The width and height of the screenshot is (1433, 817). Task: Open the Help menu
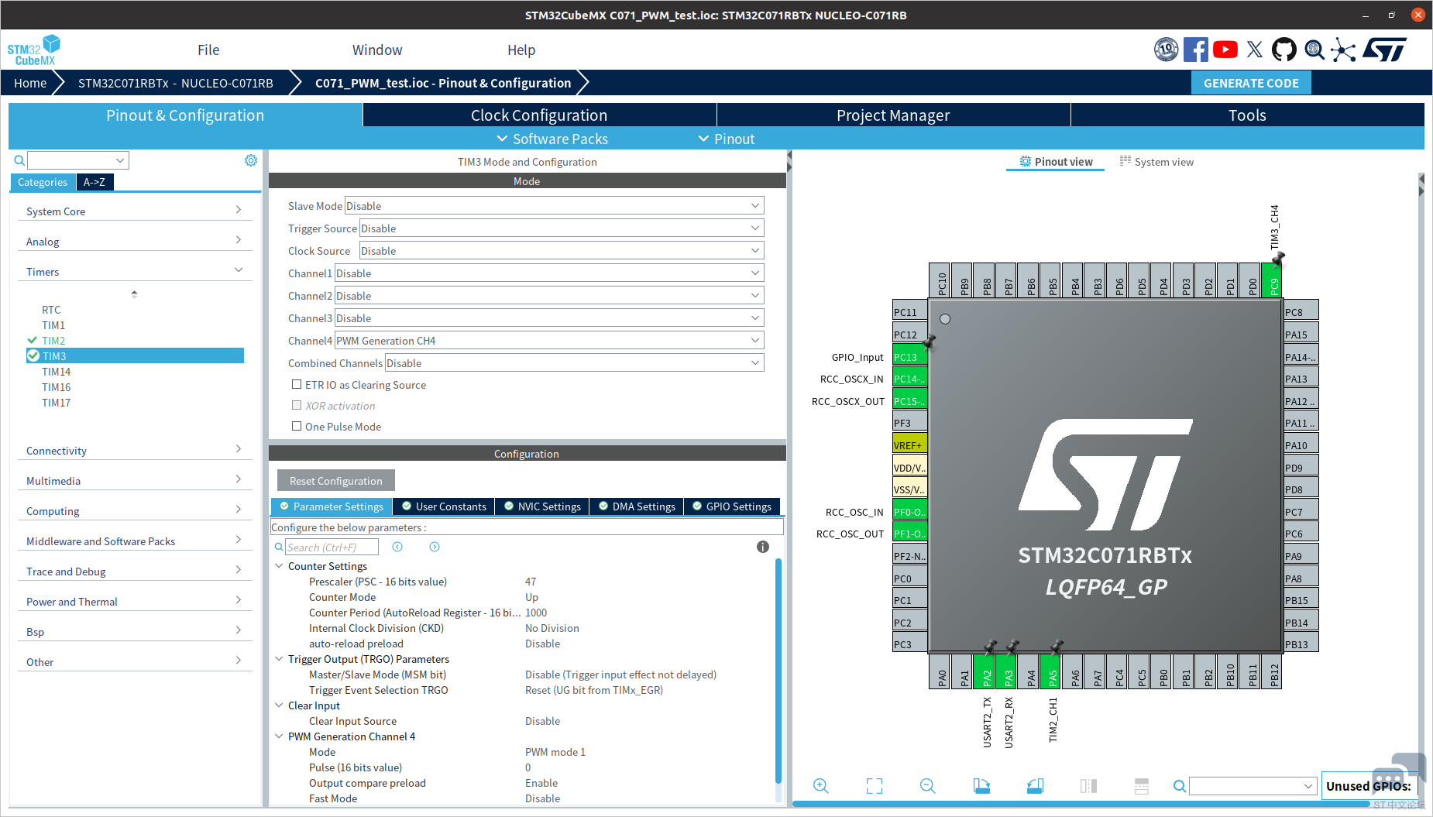(521, 50)
